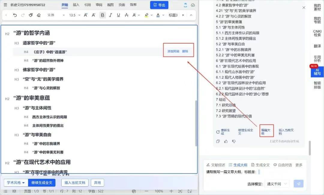This screenshot has height=195, width=324.
Task: Click the clear formatting eraser icon
Action: 38,15
